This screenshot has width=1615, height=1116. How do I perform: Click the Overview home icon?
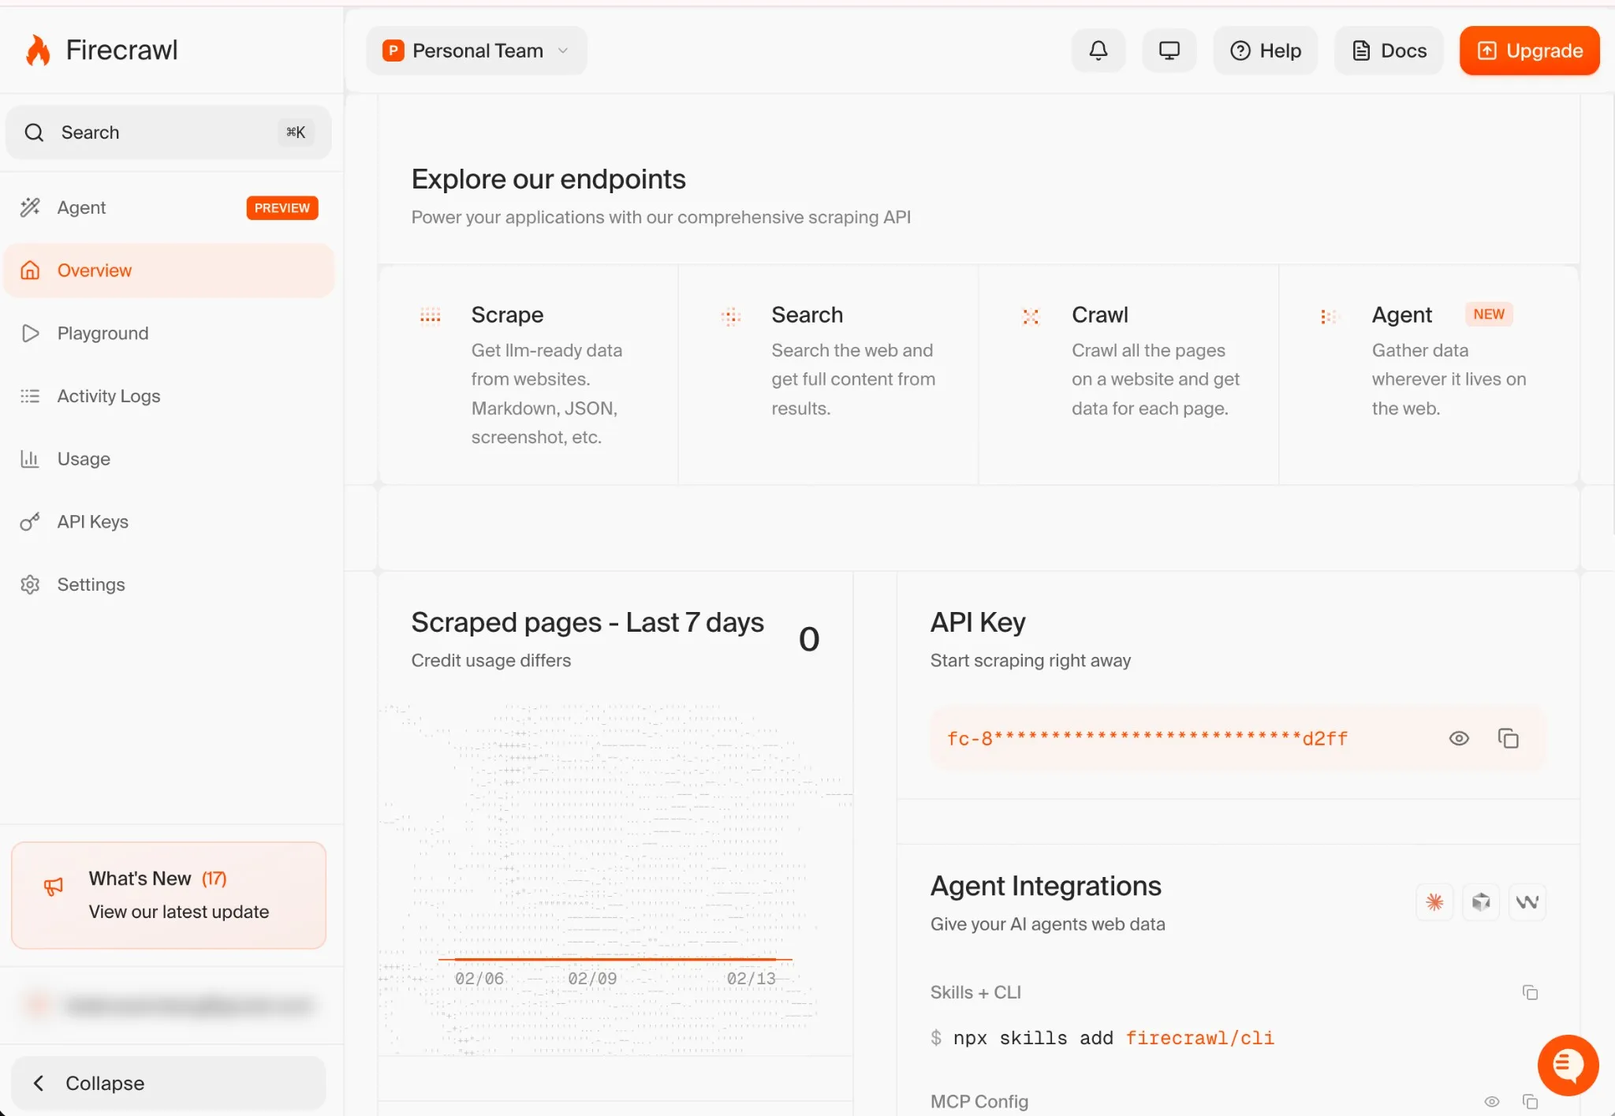point(30,271)
